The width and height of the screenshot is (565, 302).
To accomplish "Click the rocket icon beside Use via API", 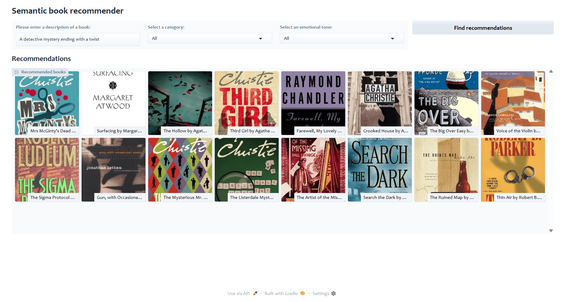I will click(255, 293).
